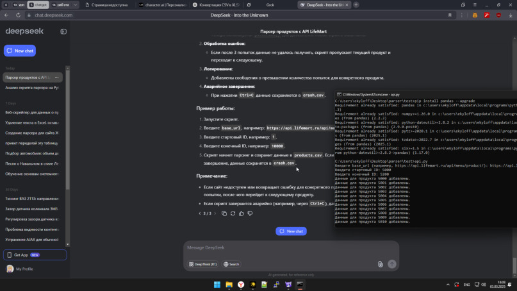Screen dimensions: 517x291
Task: Open chat 'Регулировка зазора датчика'
Action: click(x=32, y=219)
